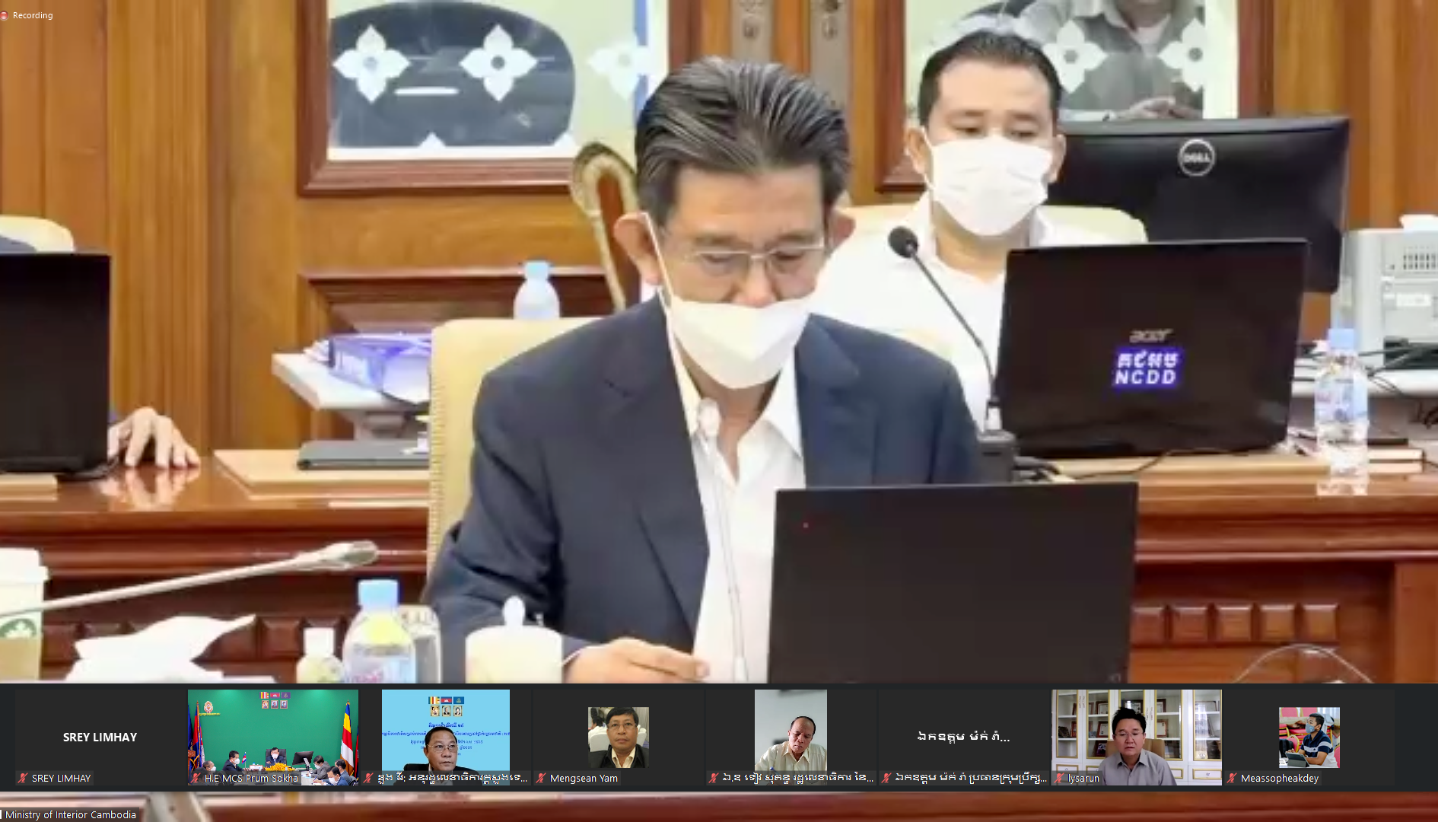1438x822 pixels.
Task: Click the red Recording indicator icon
Action: pos(5,15)
